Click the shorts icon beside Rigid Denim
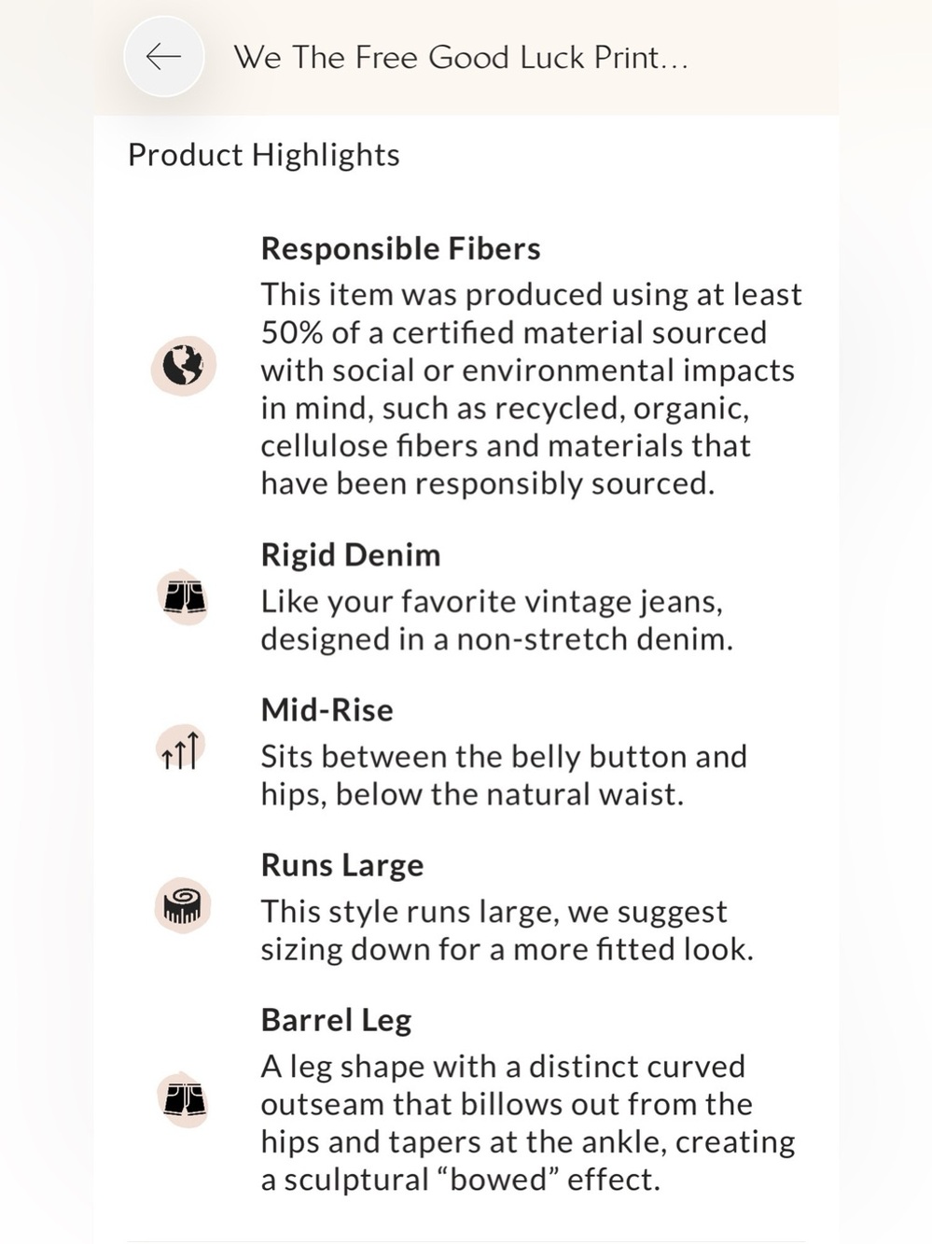Image resolution: width=932 pixels, height=1244 pixels. 184,596
